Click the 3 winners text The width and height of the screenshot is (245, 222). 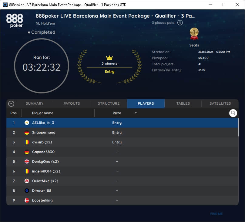point(109,63)
